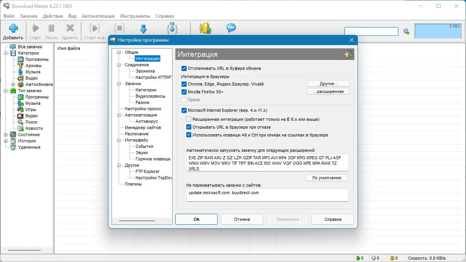
Task: Click the Отмена button
Action: (x=242, y=219)
